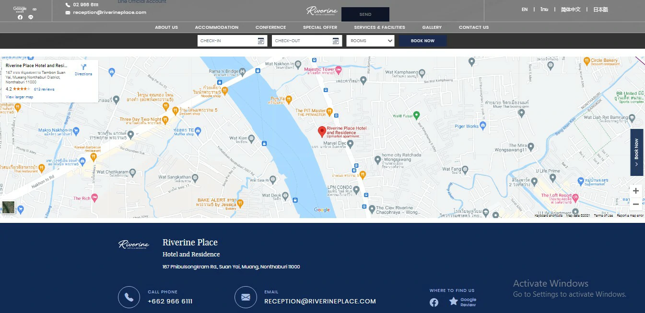Click the footer address text 167 Phibulsongkram Rd.

click(231, 267)
